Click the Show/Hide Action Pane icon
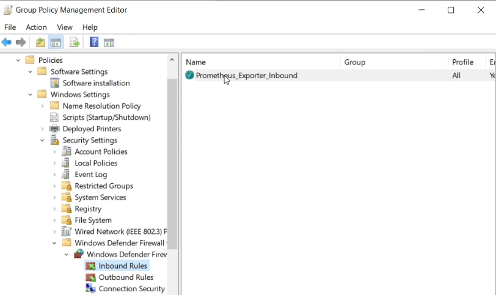 (109, 42)
